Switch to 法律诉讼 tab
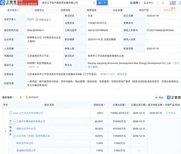 pos(39,10)
